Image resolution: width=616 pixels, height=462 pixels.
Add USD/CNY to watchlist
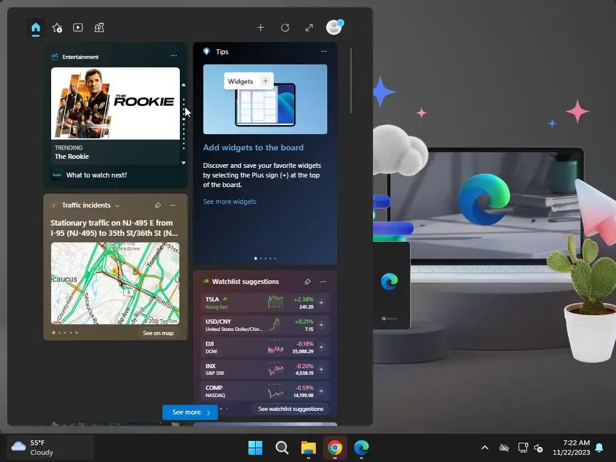[321, 325]
